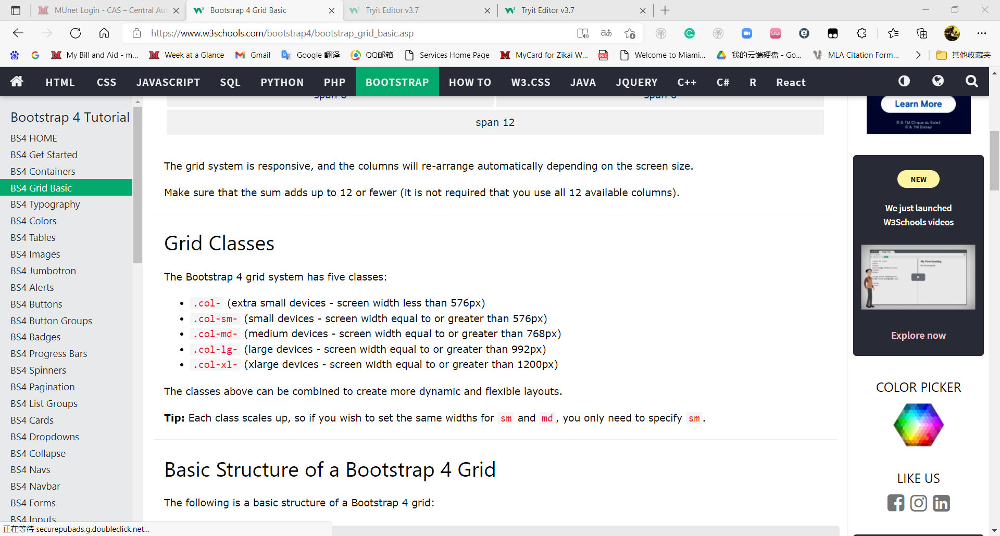Add this page to favorites star
The image size is (1000, 536).
630,33
